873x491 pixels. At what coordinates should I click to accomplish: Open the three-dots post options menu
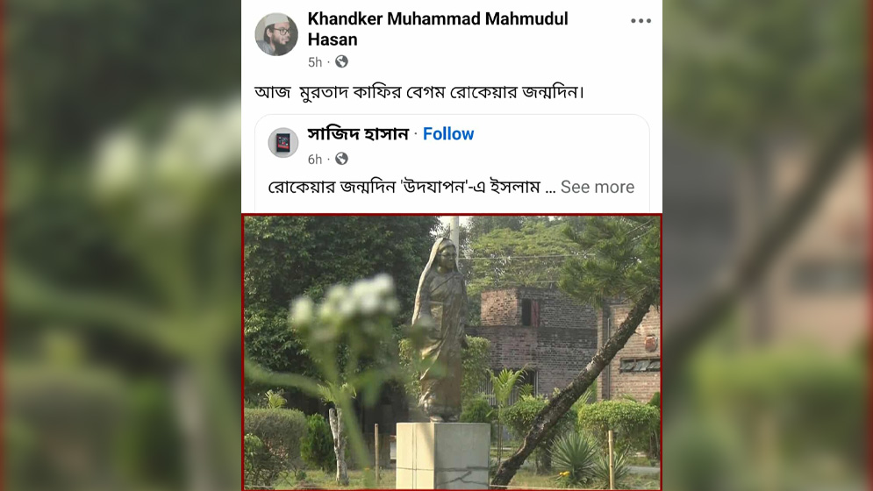(640, 21)
